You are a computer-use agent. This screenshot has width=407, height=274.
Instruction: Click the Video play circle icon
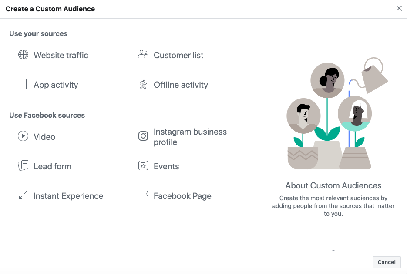[x=23, y=136]
